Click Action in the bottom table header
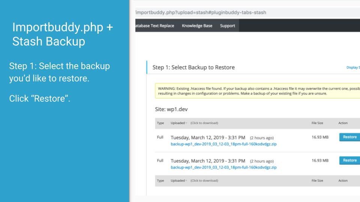Screen dimensions: 360x202 click(x=343, y=180)
